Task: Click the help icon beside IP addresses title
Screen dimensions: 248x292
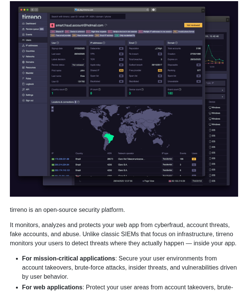Action: pos(104,43)
